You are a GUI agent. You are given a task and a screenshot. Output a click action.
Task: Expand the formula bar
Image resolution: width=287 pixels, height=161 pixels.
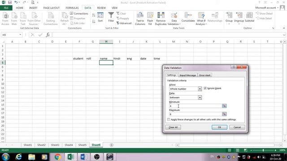[284, 35]
